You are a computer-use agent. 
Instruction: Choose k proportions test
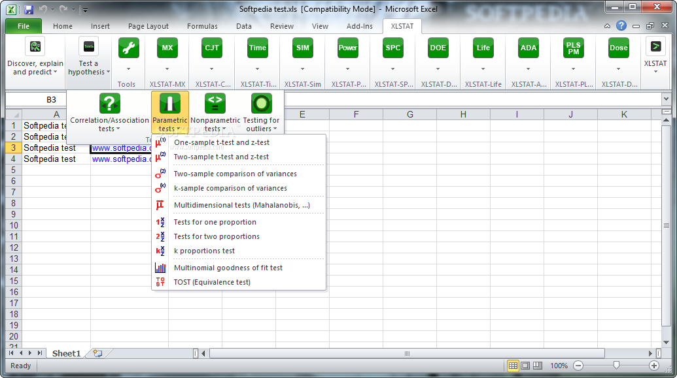click(239, 251)
